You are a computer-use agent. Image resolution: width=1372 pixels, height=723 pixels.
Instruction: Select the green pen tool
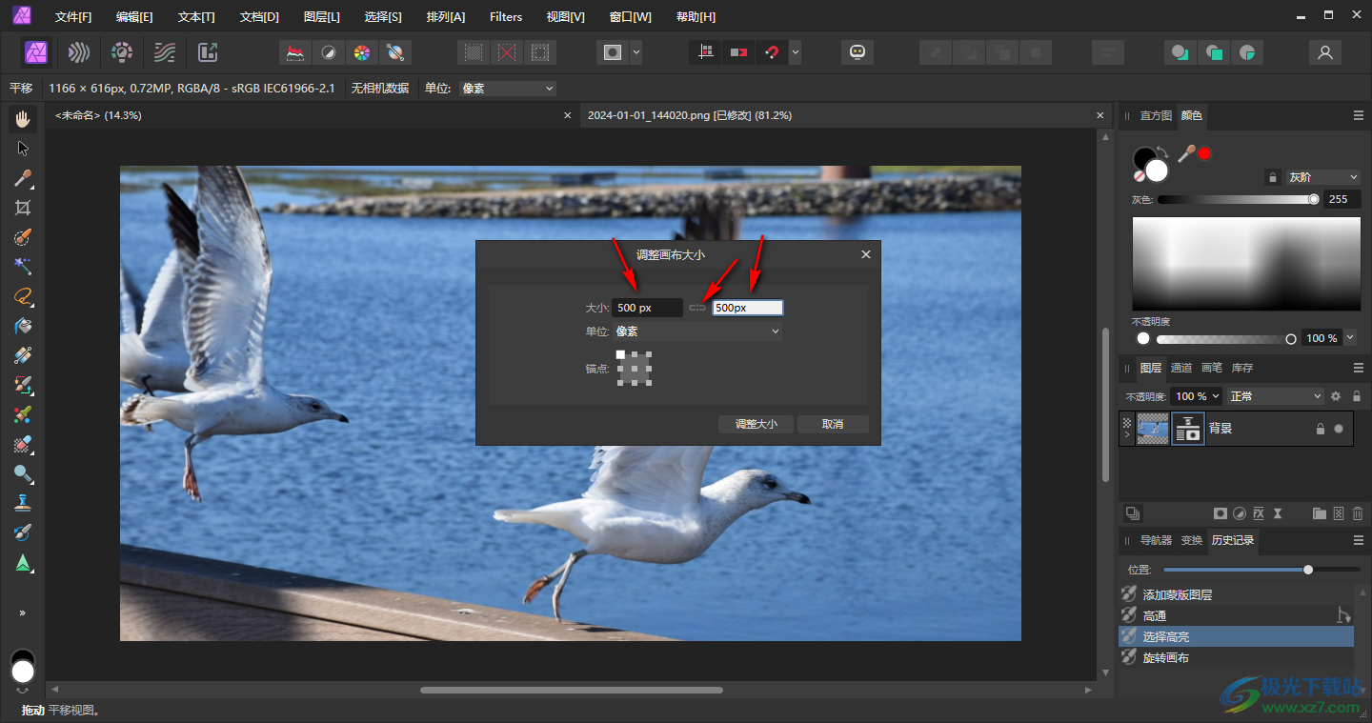pyautogui.click(x=23, y=562)
